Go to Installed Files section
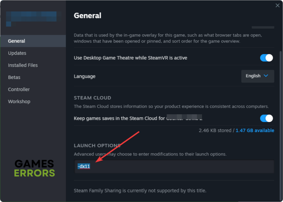283x202 pixels. 23,65
